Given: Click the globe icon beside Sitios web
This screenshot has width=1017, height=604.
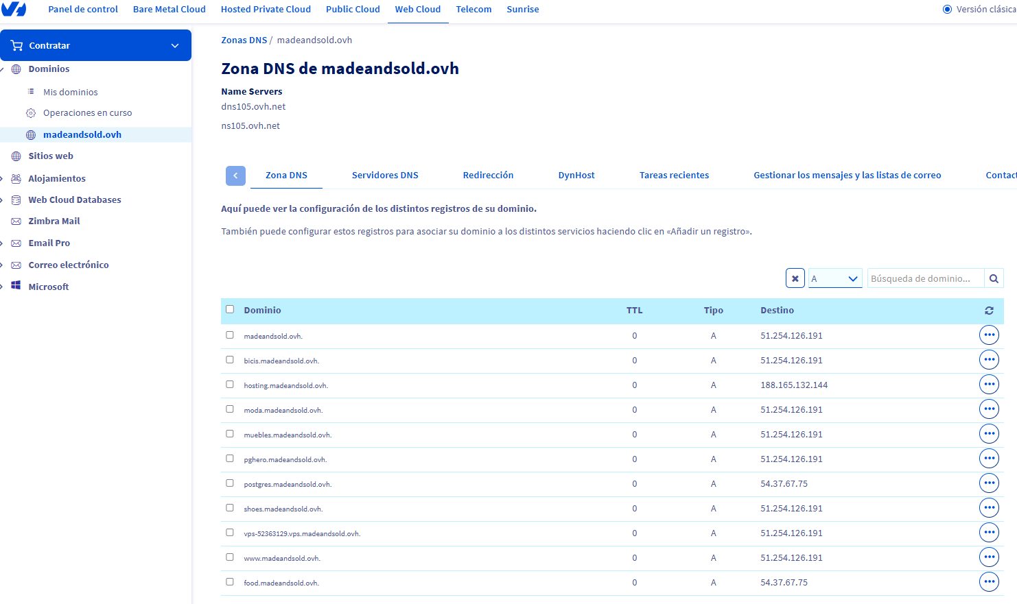Looking at the screenshot, I should tap(16, 156).
